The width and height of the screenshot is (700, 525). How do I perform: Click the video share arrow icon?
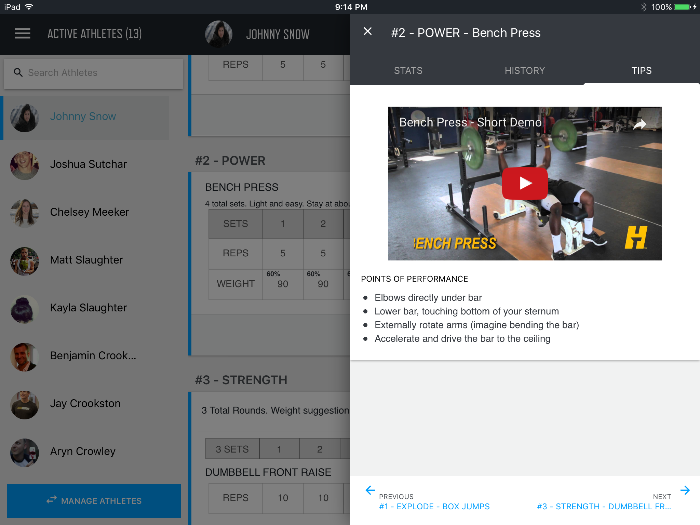coord(640,124)
